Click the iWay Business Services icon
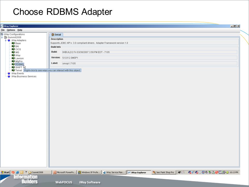Screen dimensions: 249x187 9,76
